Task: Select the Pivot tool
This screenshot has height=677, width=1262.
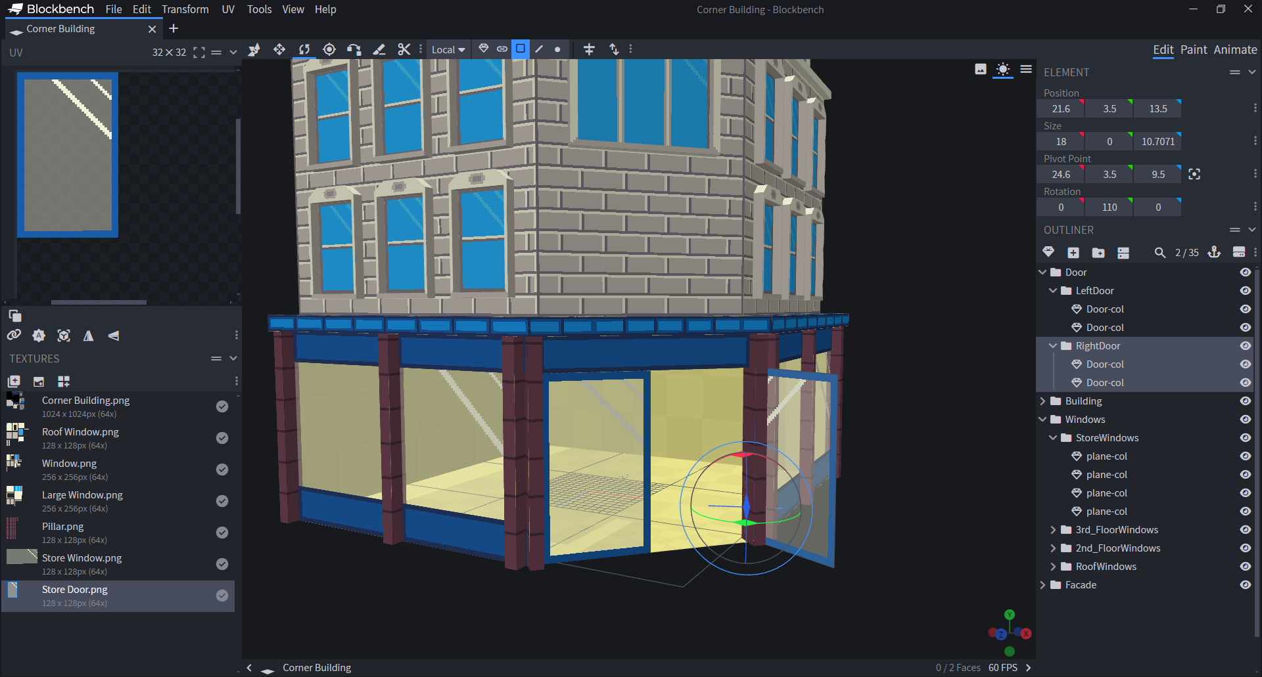Action: pos(329,49)
